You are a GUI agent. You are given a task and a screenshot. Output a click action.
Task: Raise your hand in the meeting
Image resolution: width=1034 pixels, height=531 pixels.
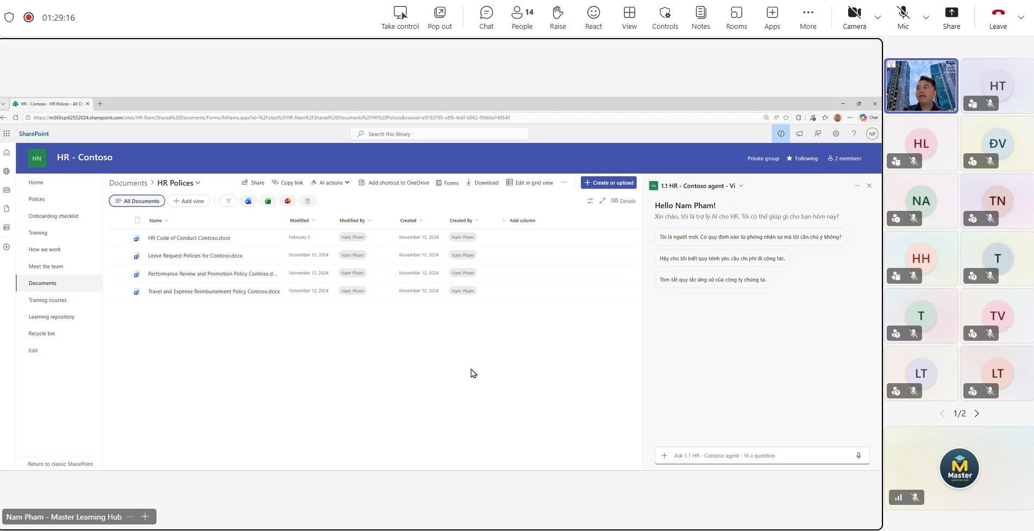557,17
